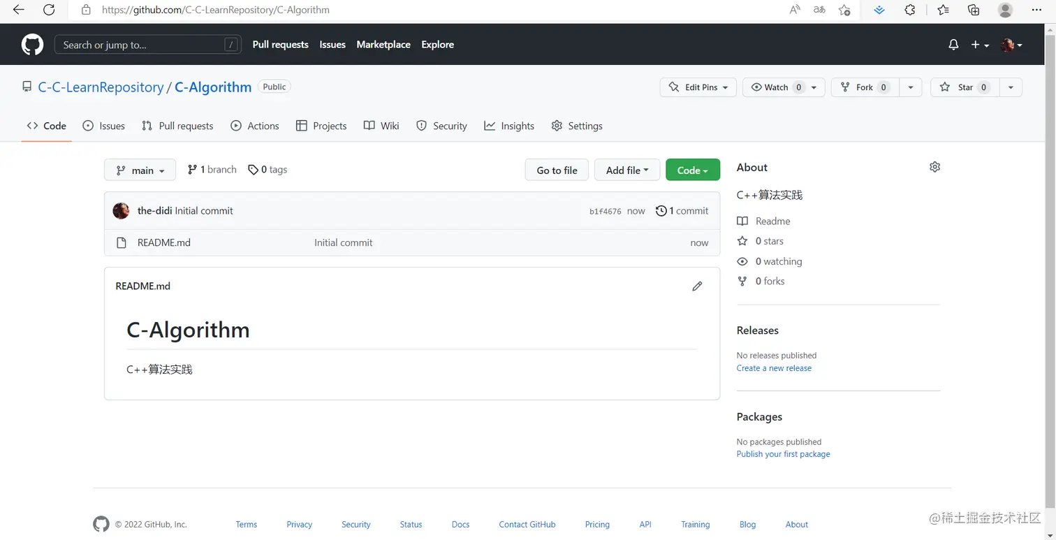Open the browser favorites list icon
The image size is (1056, 540).
coord(943,10)
